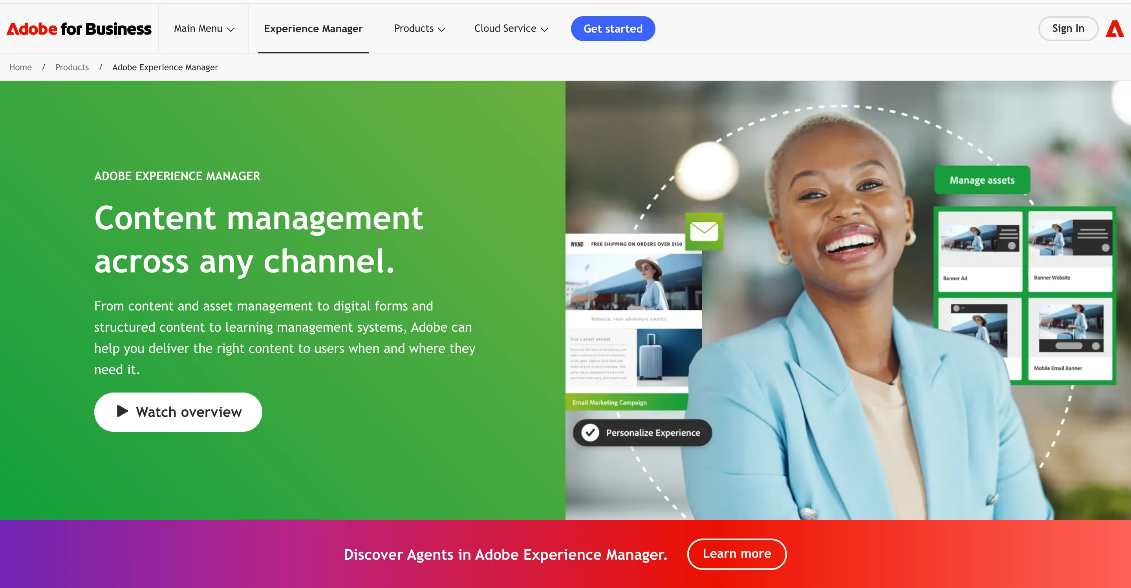The image size is (1131, 588).
Task: Click the Watch overview button
Action: [178, 412]
